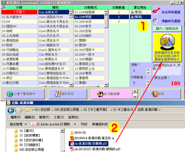The height and width of the screenshot is (152, 185).
Task: Open the 編輯(E) menu
Action: tap(30, 117)
